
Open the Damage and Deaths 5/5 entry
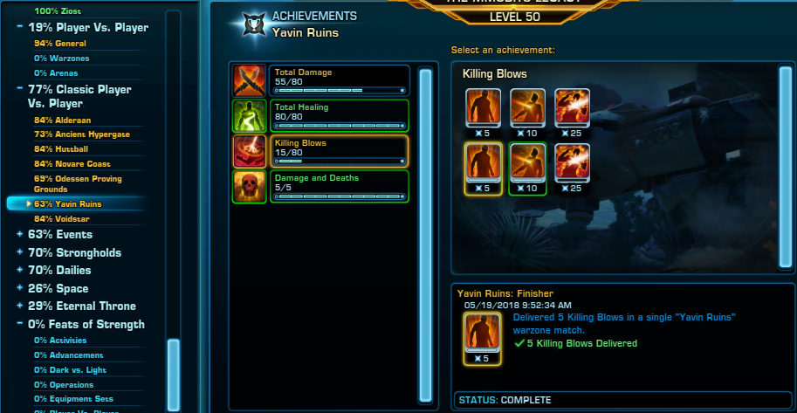tap(339, 187)
